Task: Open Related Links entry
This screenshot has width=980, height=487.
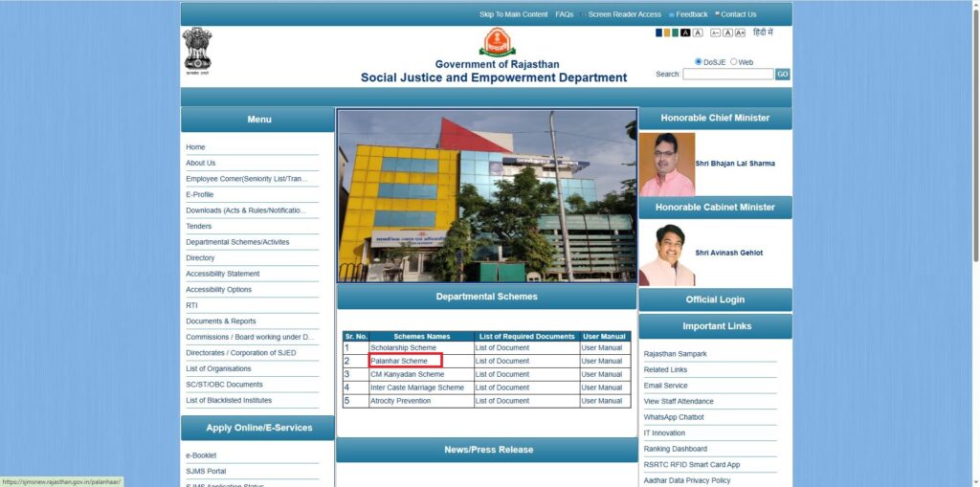Action: point(665,369)
